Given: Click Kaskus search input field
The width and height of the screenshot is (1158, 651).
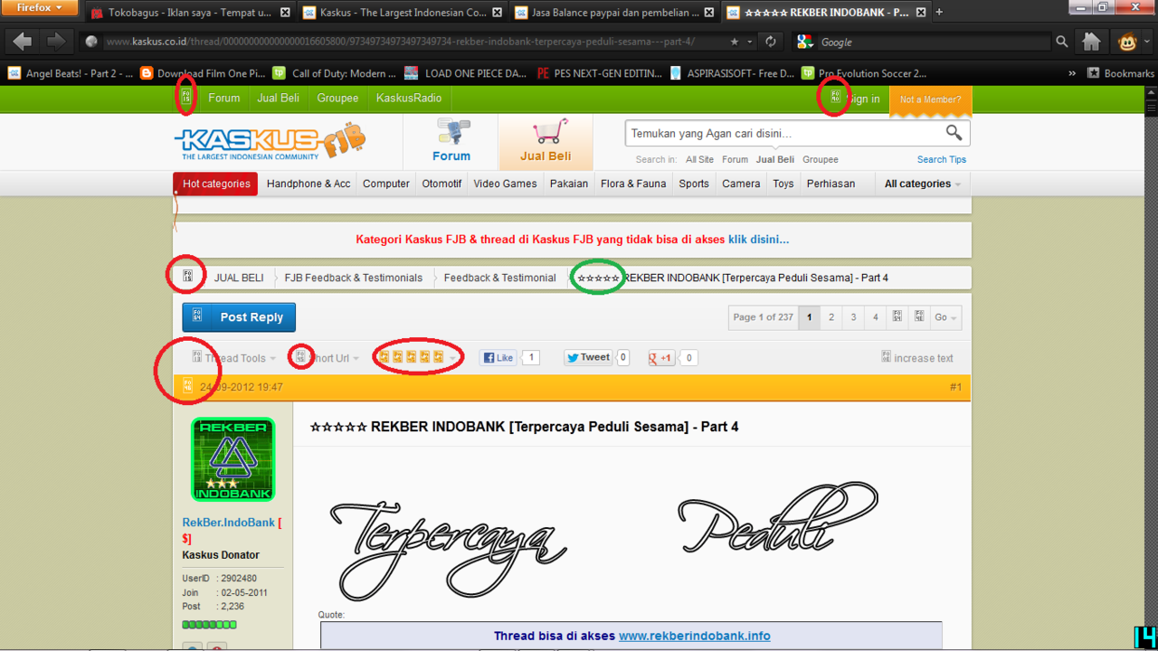Looking at the screenshot, I should coord(783,133).
